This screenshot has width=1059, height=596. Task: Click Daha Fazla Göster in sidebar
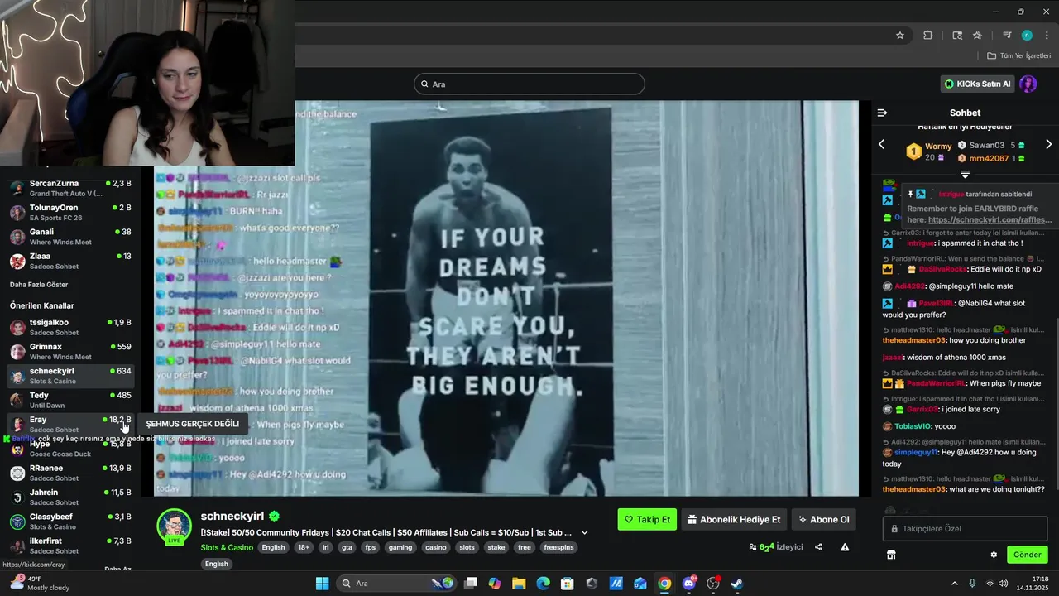click(x=39, y=284)
